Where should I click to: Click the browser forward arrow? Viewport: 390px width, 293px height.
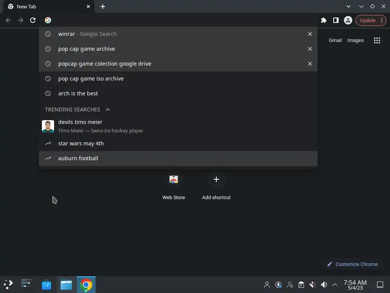pyautogui.click(x=21, y=20)
